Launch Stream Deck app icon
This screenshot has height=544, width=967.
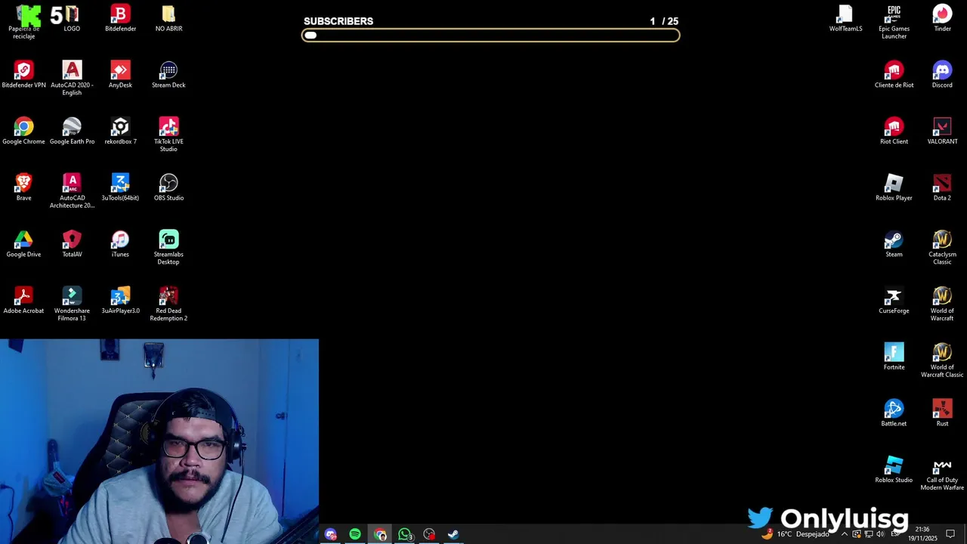tap(168, 75)
